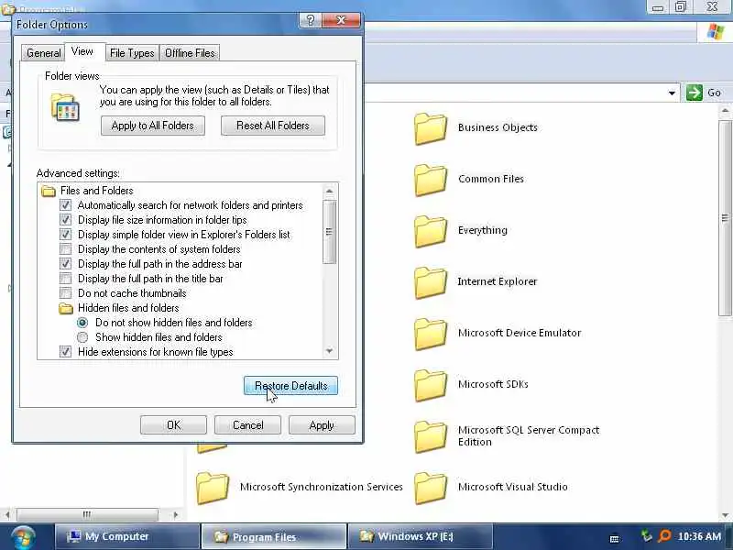Select Show hidden files and folders radio
The image size is (733, 550).
tap(82, 337)
